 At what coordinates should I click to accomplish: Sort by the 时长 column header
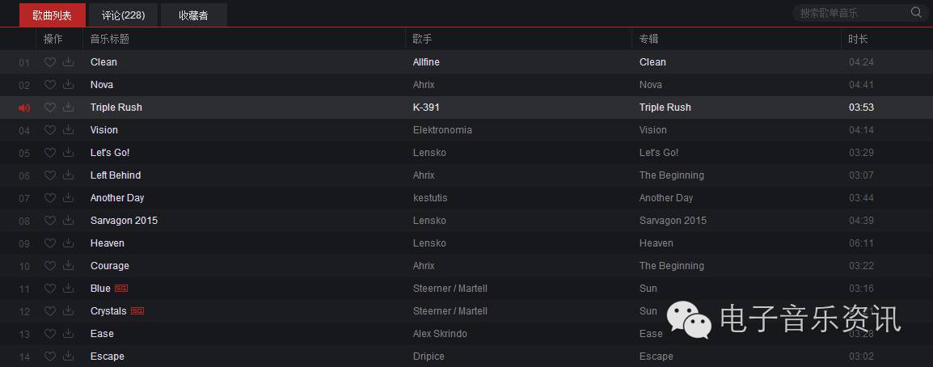coord(858,40)
